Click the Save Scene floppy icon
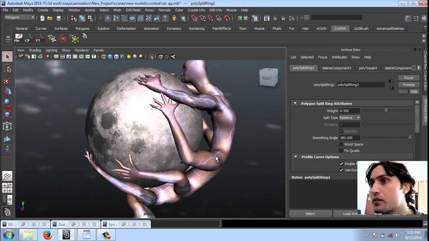Image resolution: width=429 pixels, height=241 pixels. click(x=59, y=18)
